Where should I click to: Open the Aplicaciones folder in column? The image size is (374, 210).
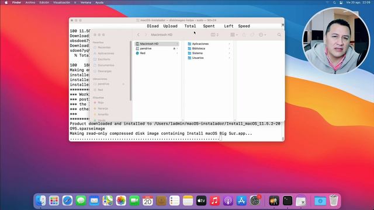(209, 44)
